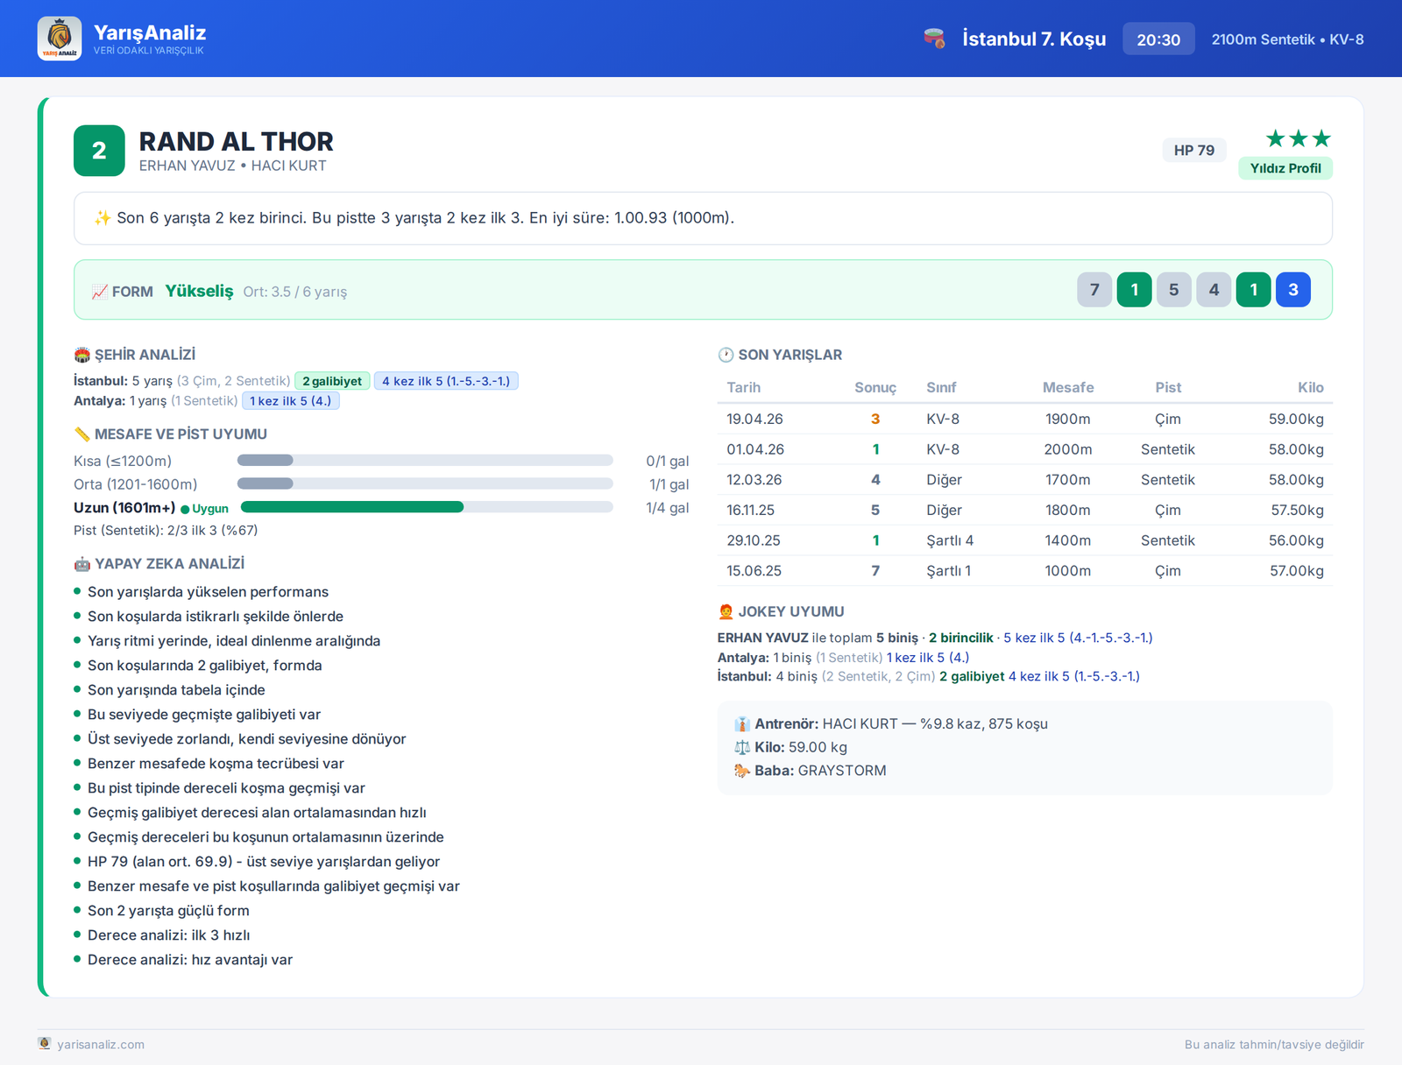The image size is (1402, 1065).
Task: Click the small logo beside yarisanaliz.com
Action: (x=45, y=1043)
